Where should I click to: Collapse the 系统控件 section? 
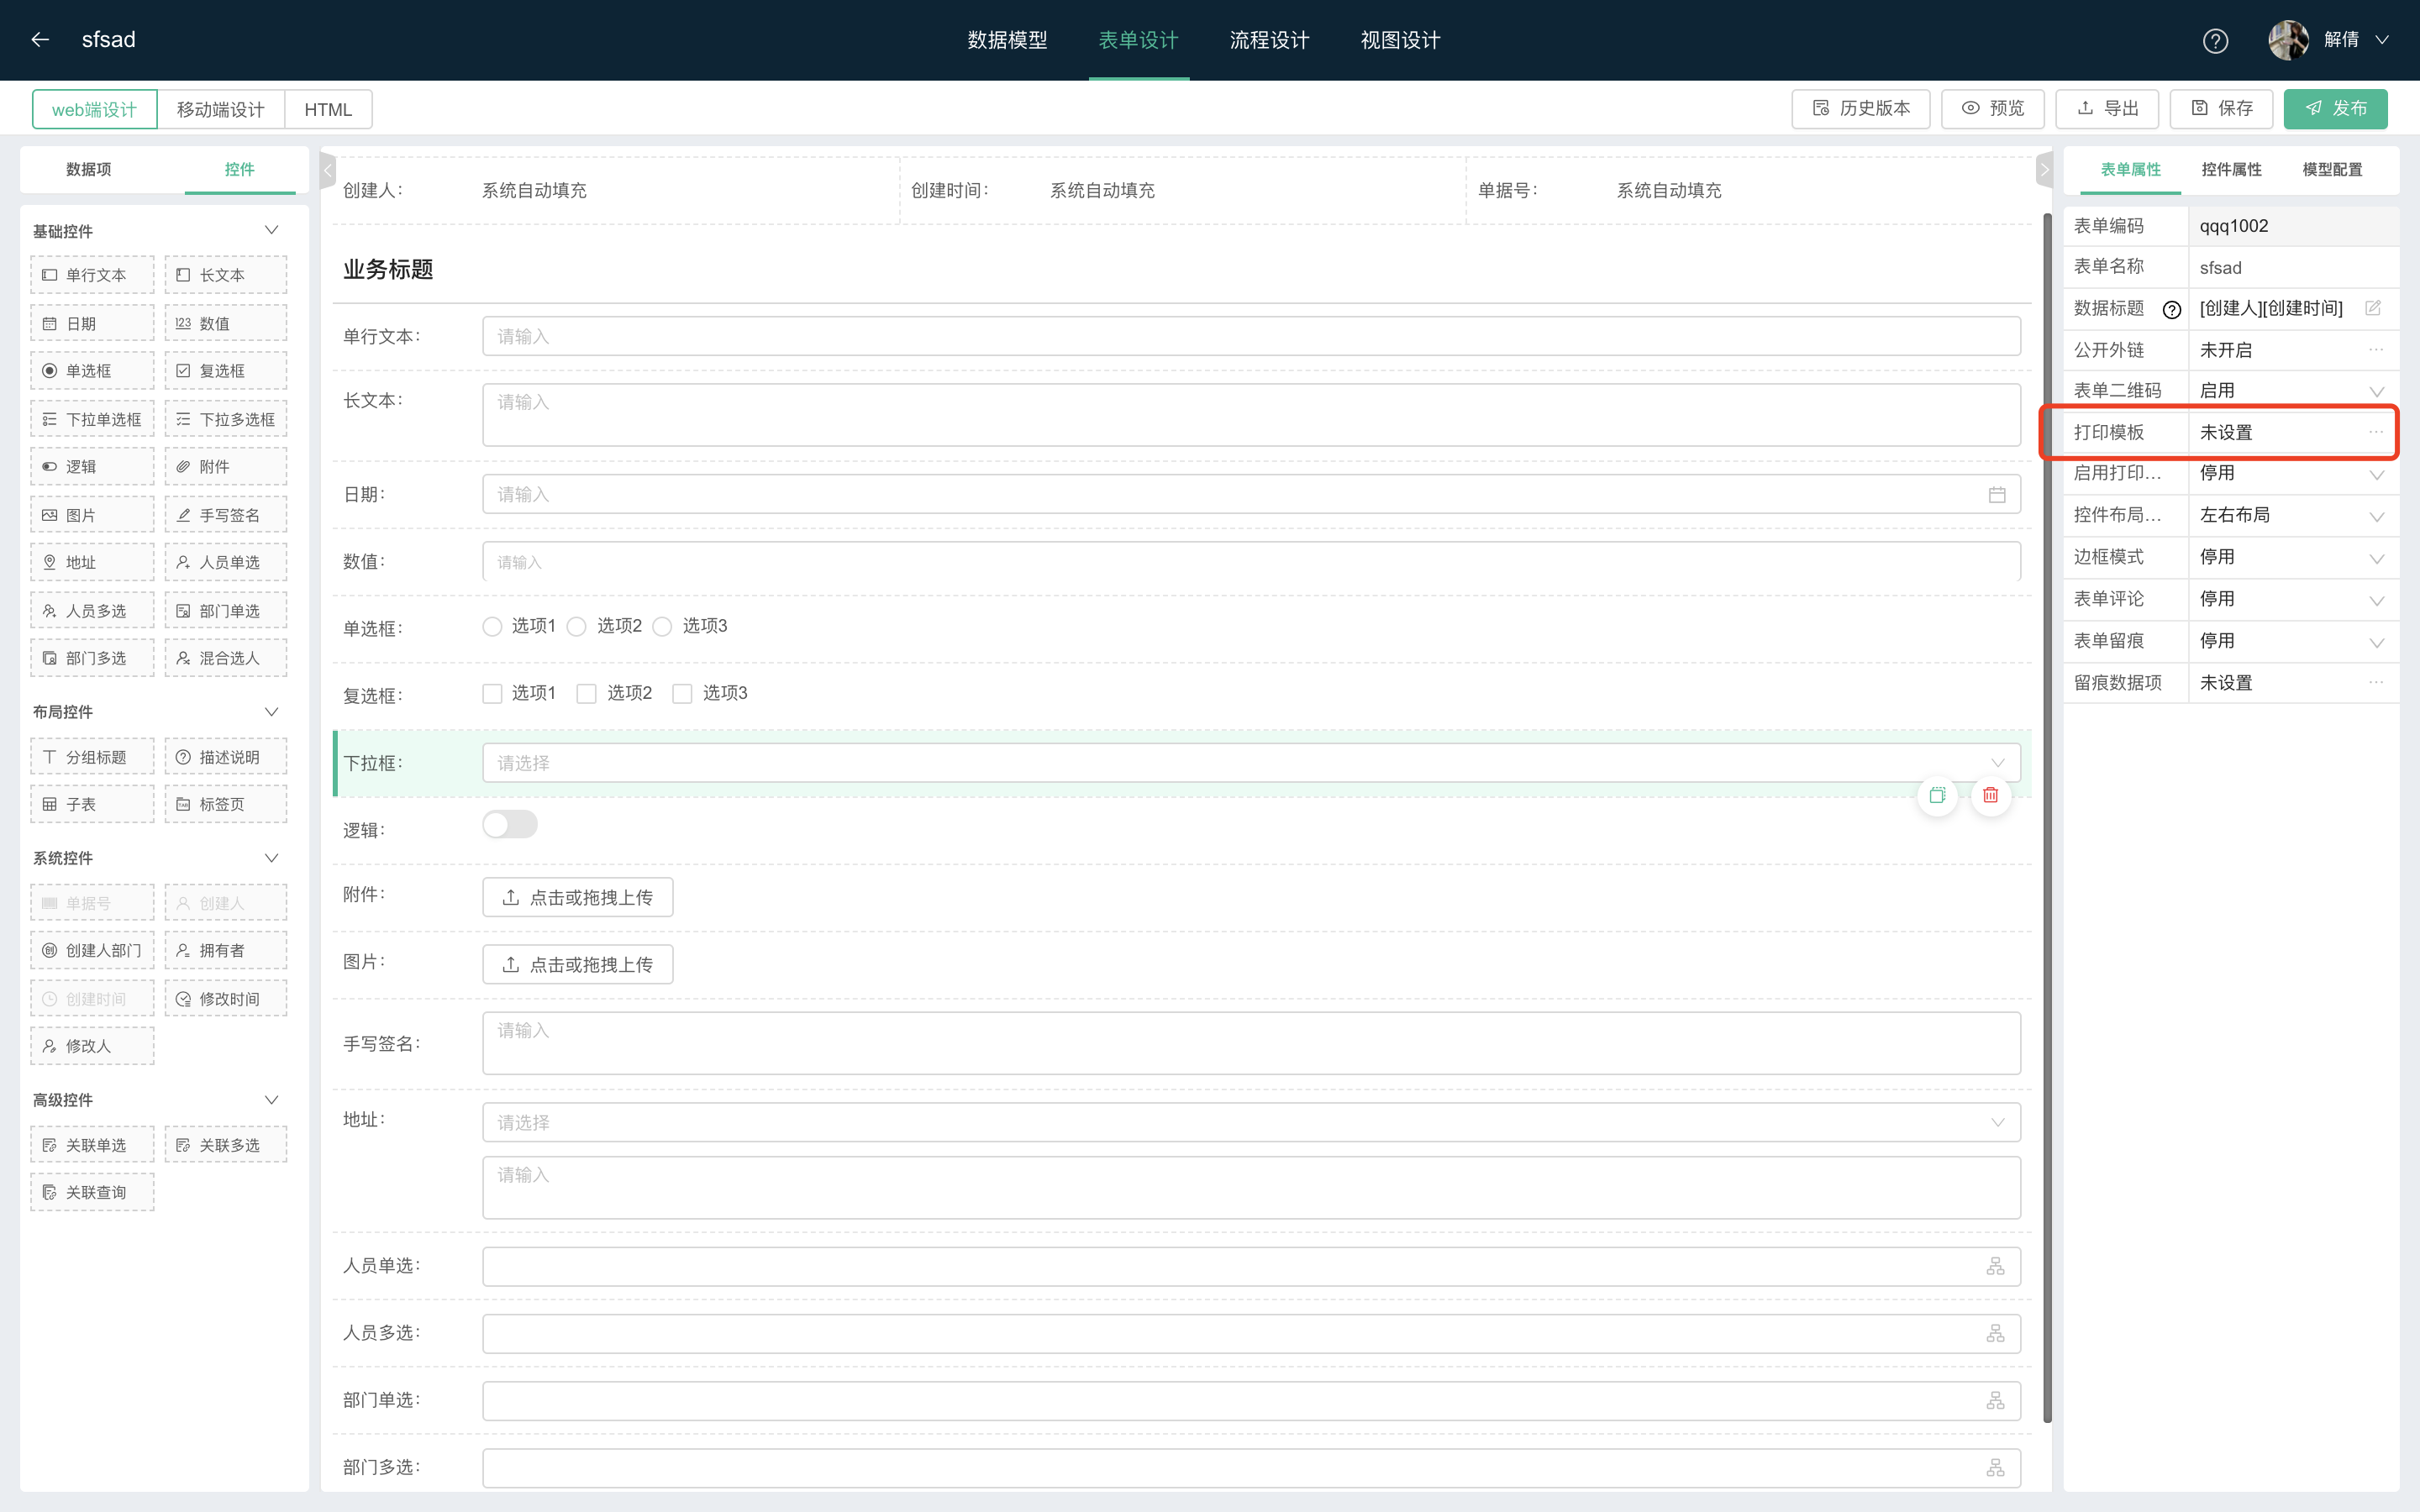[x=271, y=858]
